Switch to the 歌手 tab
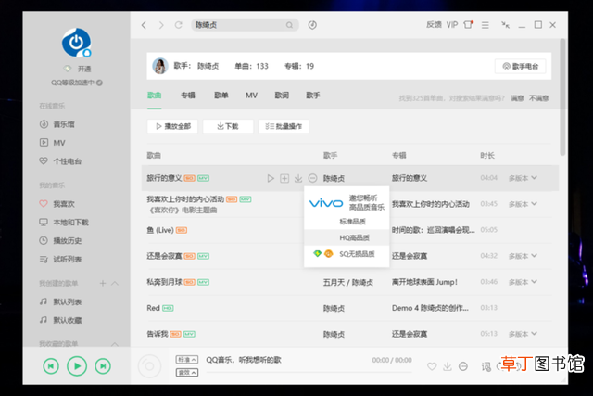The height and width of the screenshot is (396, 593). coord(313,96)
